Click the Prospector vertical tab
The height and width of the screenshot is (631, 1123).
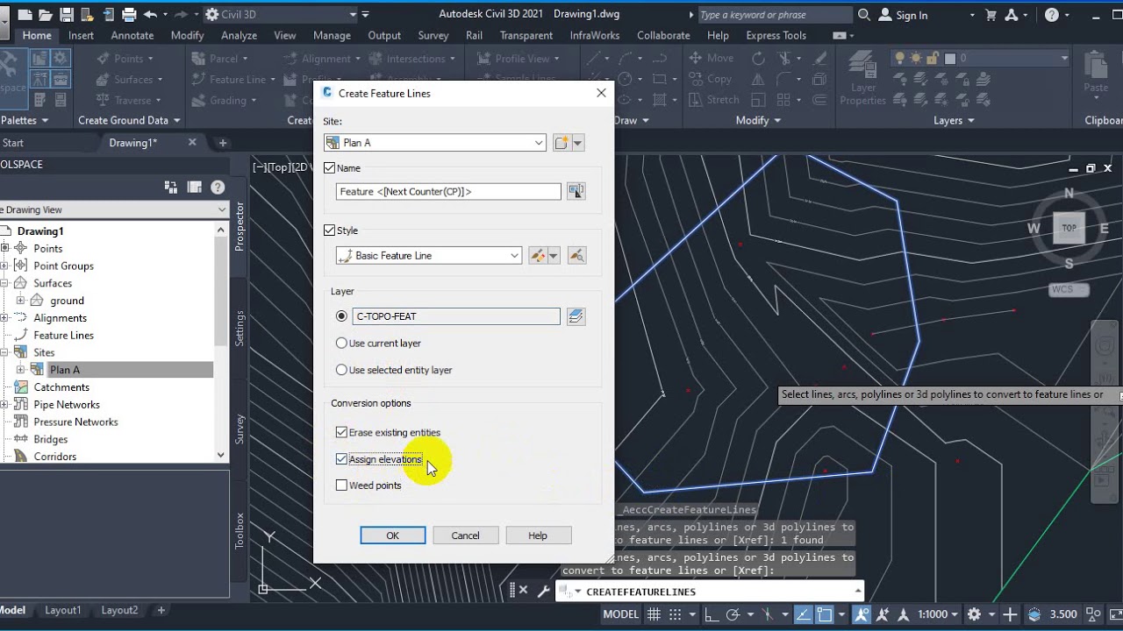click(x=240, y=227)
